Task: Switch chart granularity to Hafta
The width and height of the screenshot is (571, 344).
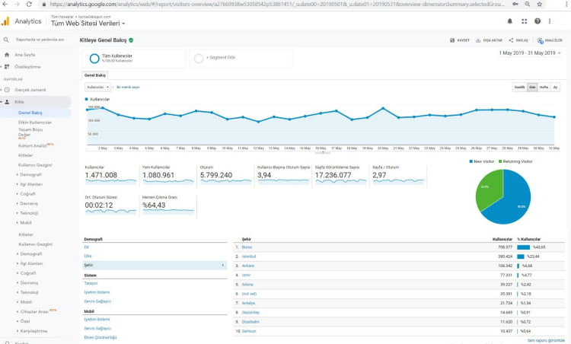Action: [544, 88]
